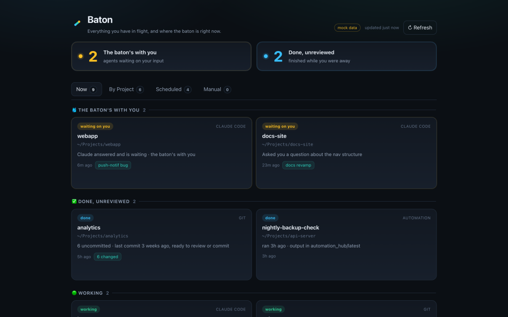The width and height of the screenshot is (508, 317).
Task: Switch to the By Project tab
Action: click(x=127, y=89)
